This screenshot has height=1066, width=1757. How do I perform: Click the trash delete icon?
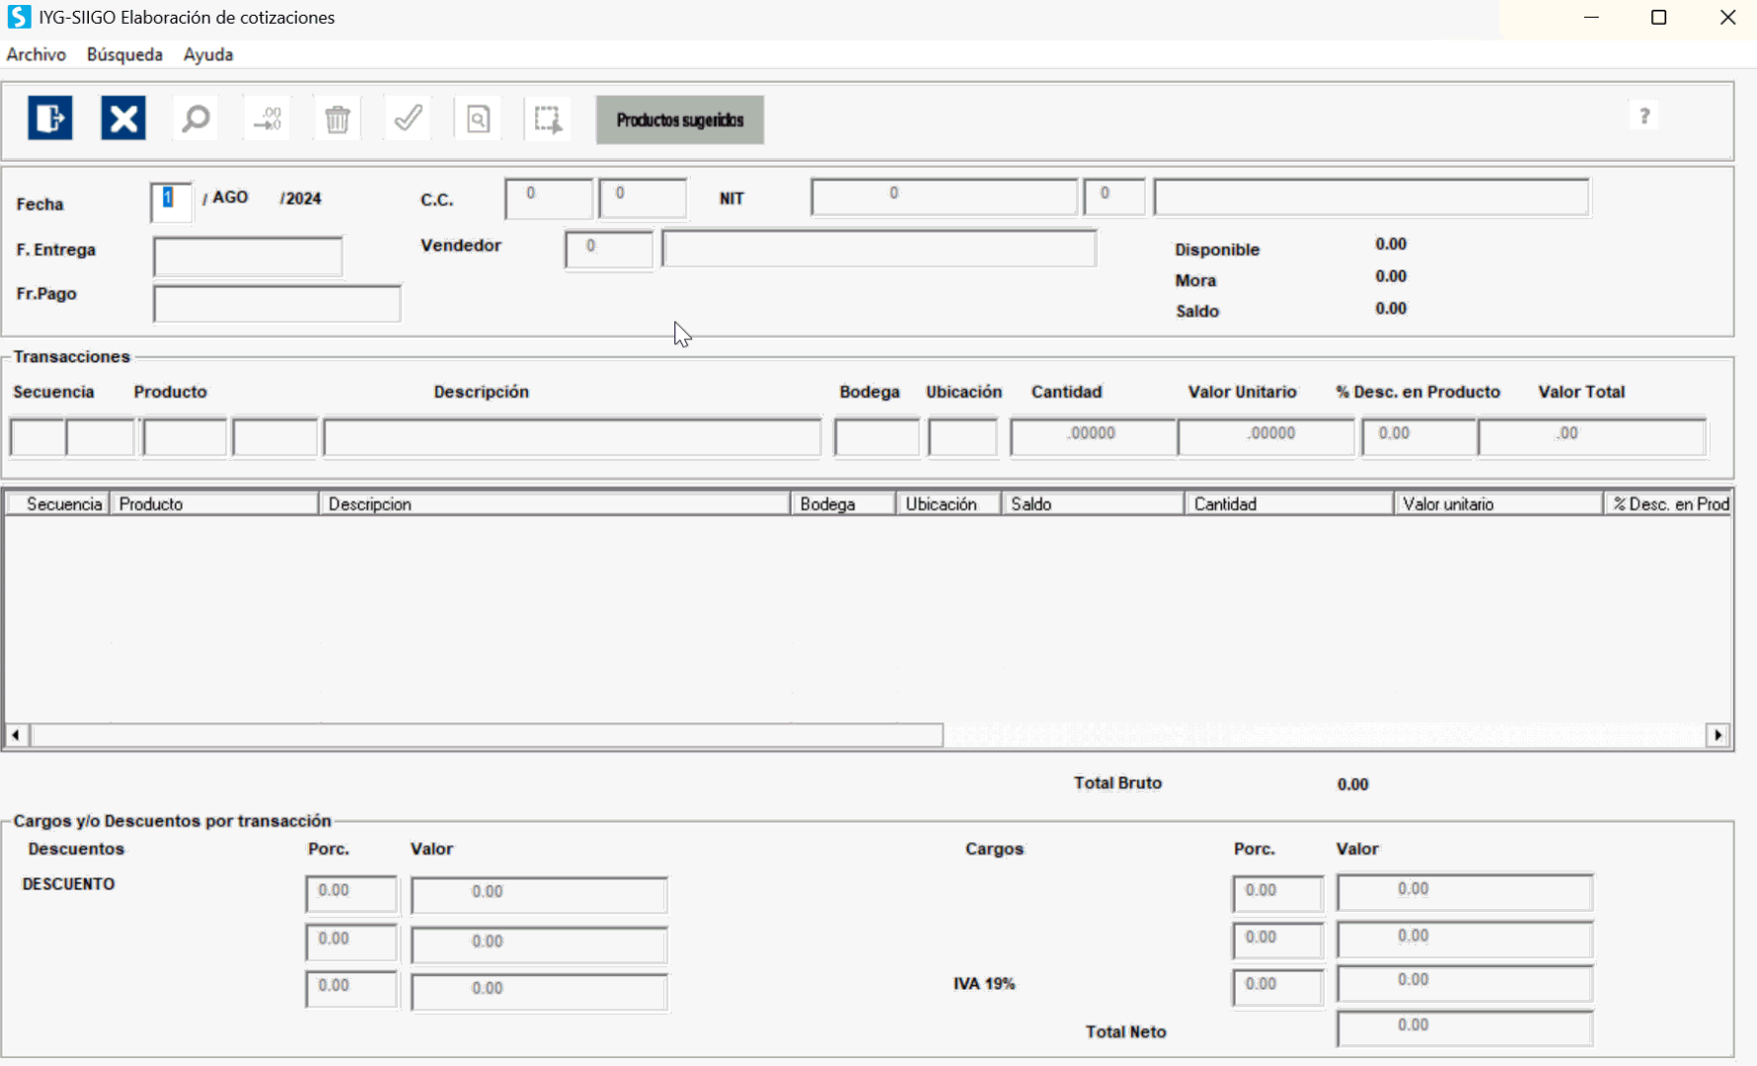pyautogui.click(x=338, y=118)
